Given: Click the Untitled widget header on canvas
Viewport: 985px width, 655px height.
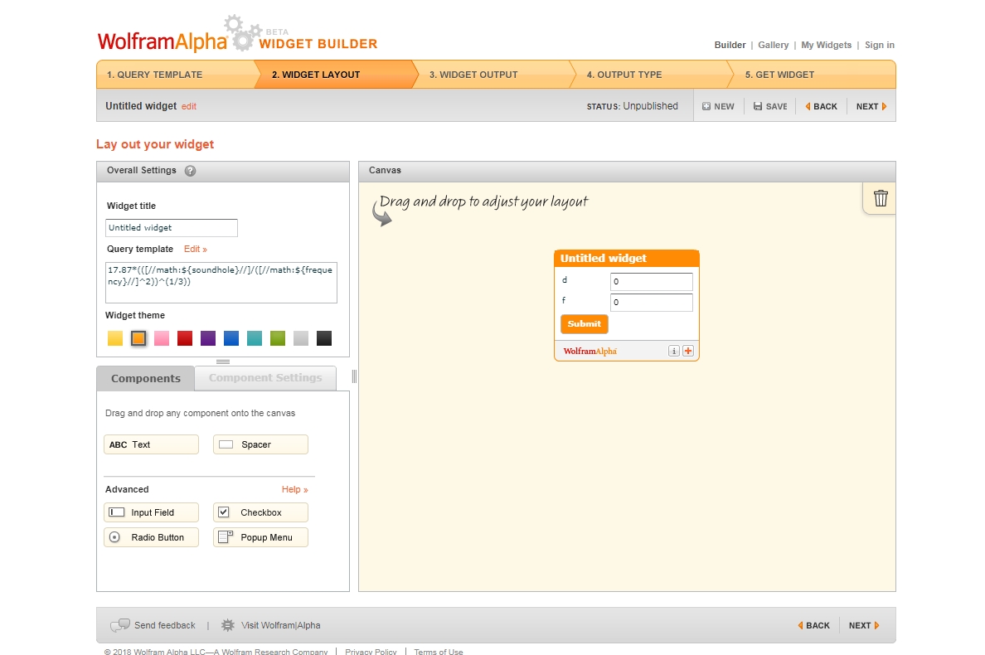Looking at the screenshot, I should (626, 258).
